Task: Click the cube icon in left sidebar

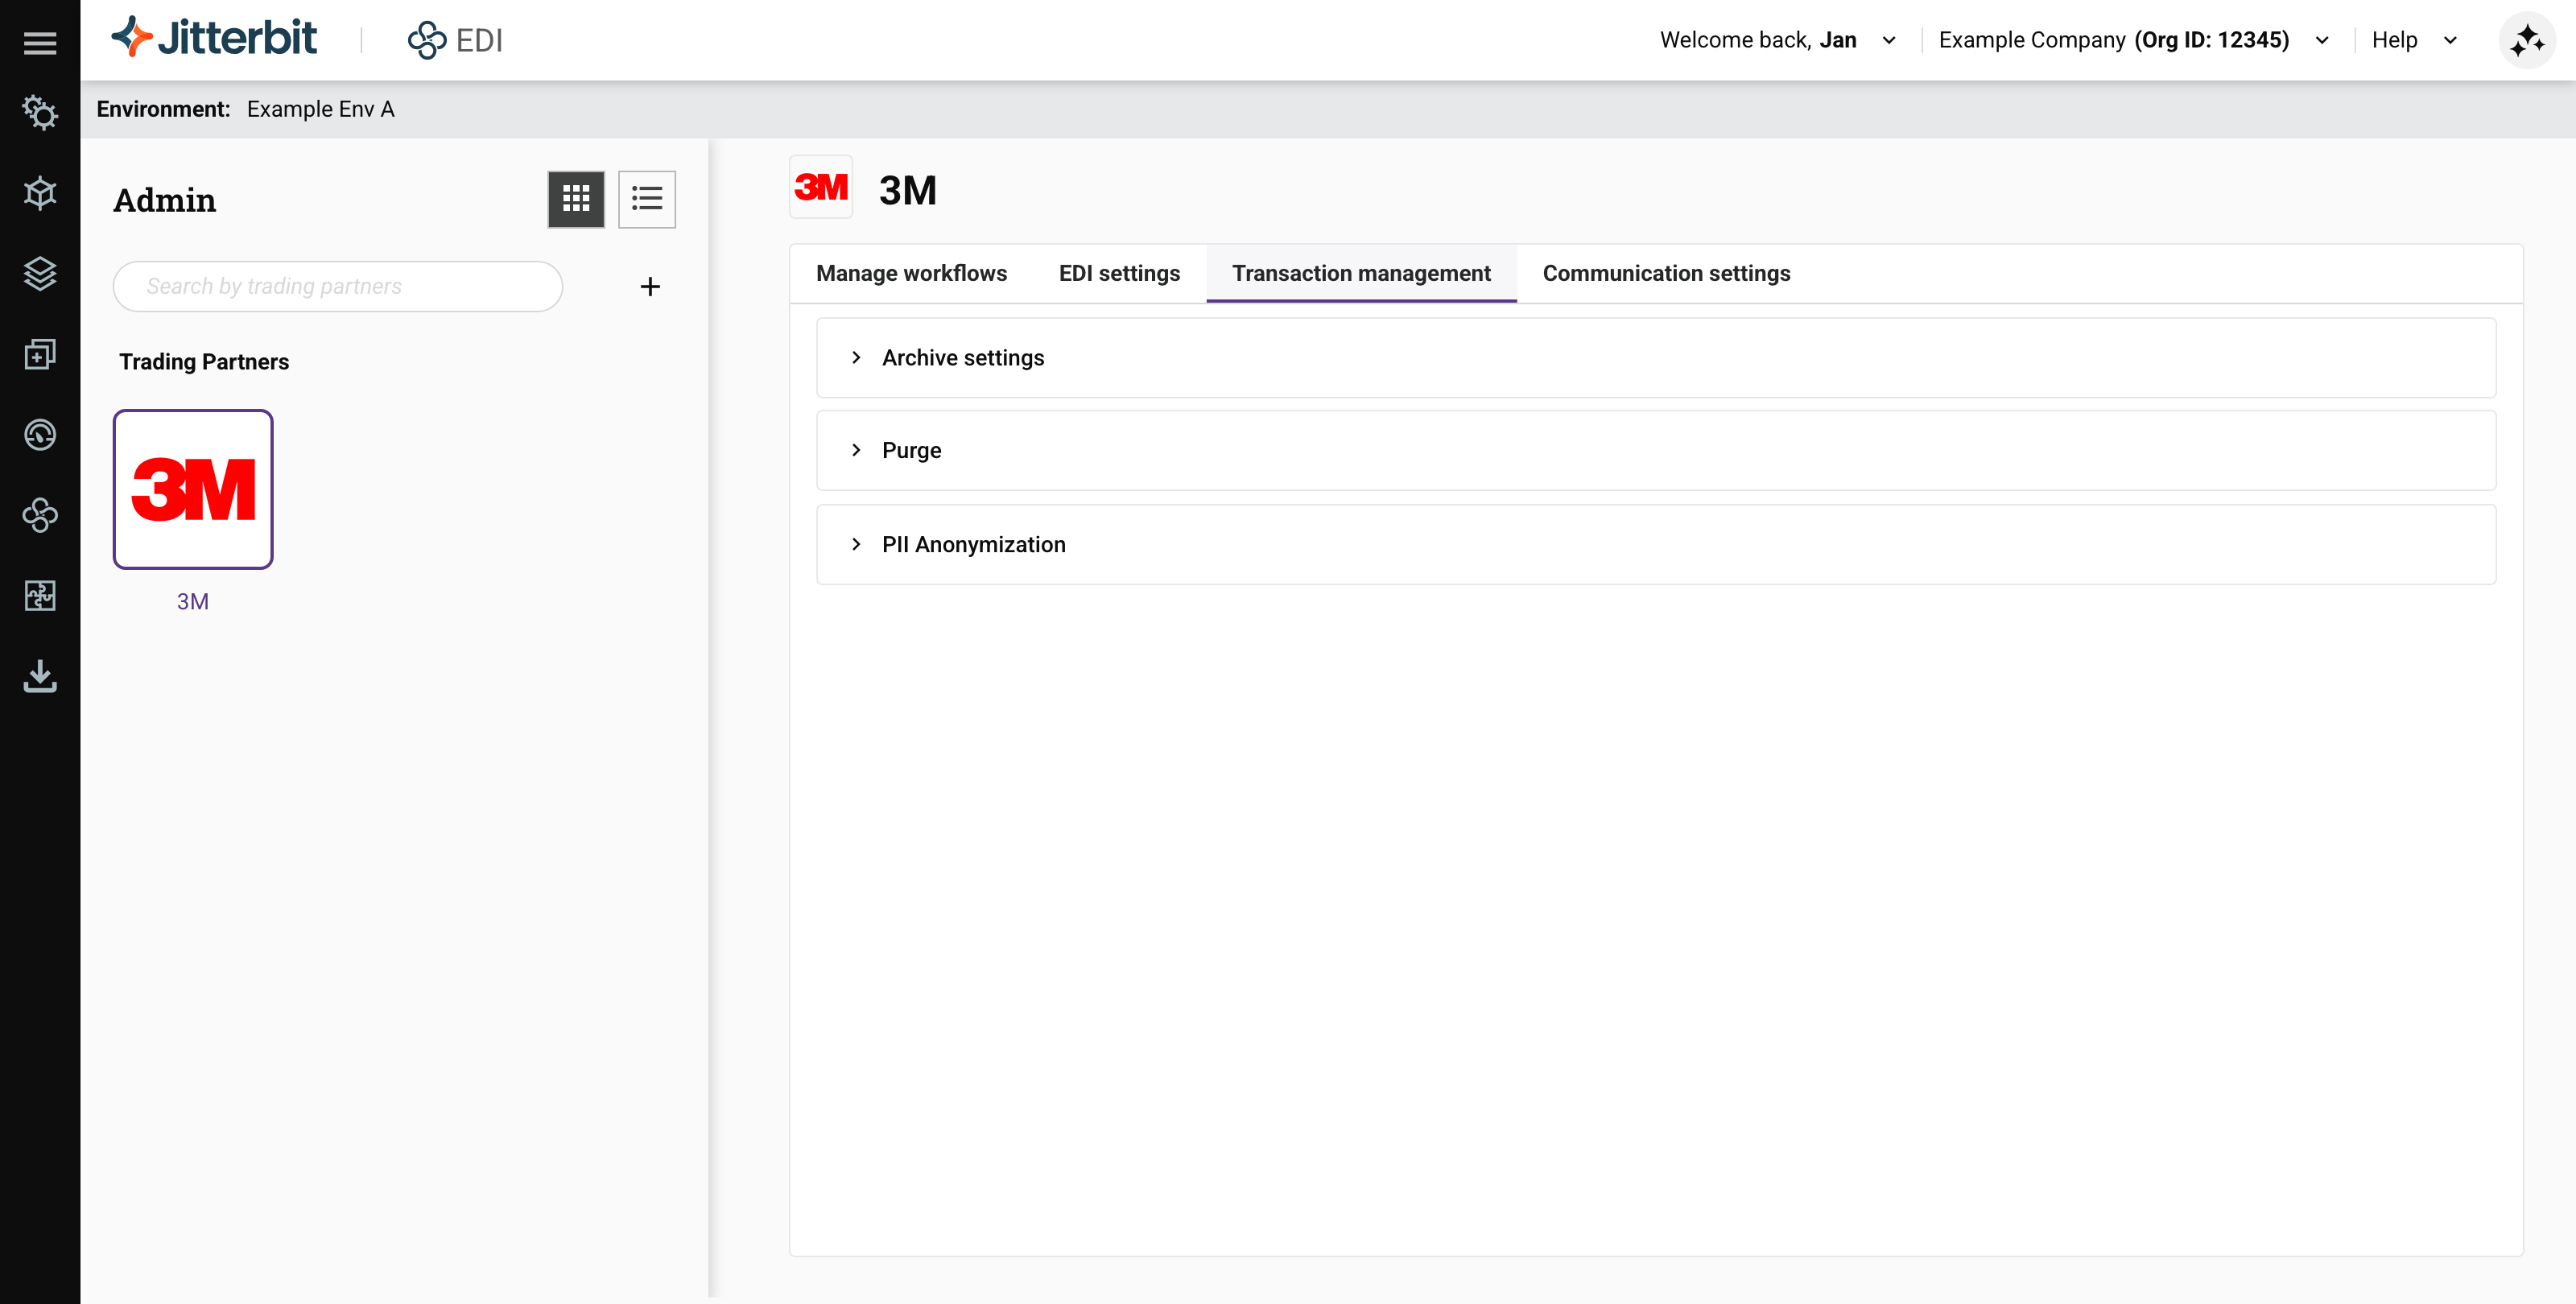Action: coord(40,192)
